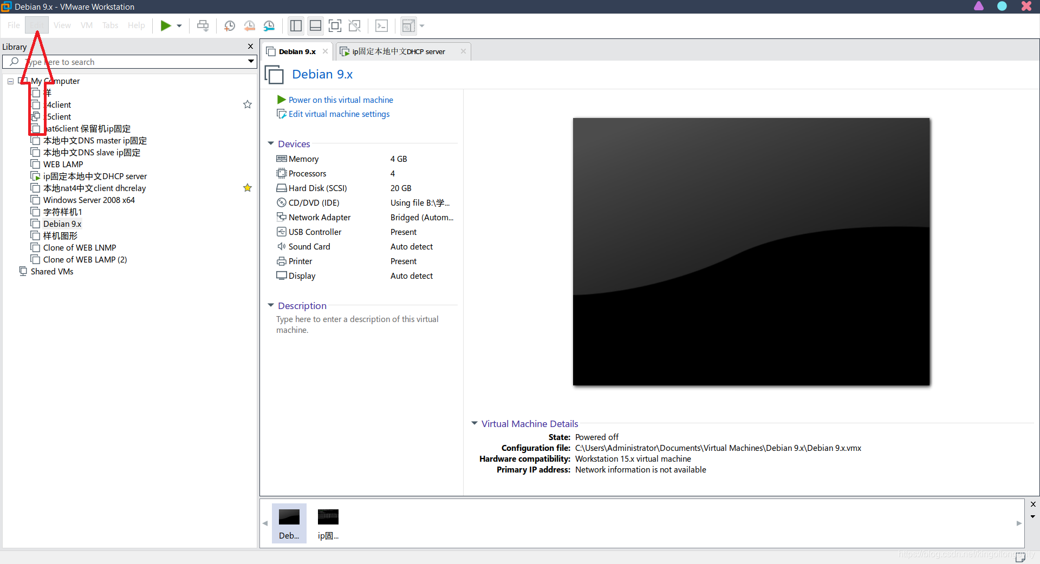
Task: Click the Network Adapter icon
Action: (282, 217)
